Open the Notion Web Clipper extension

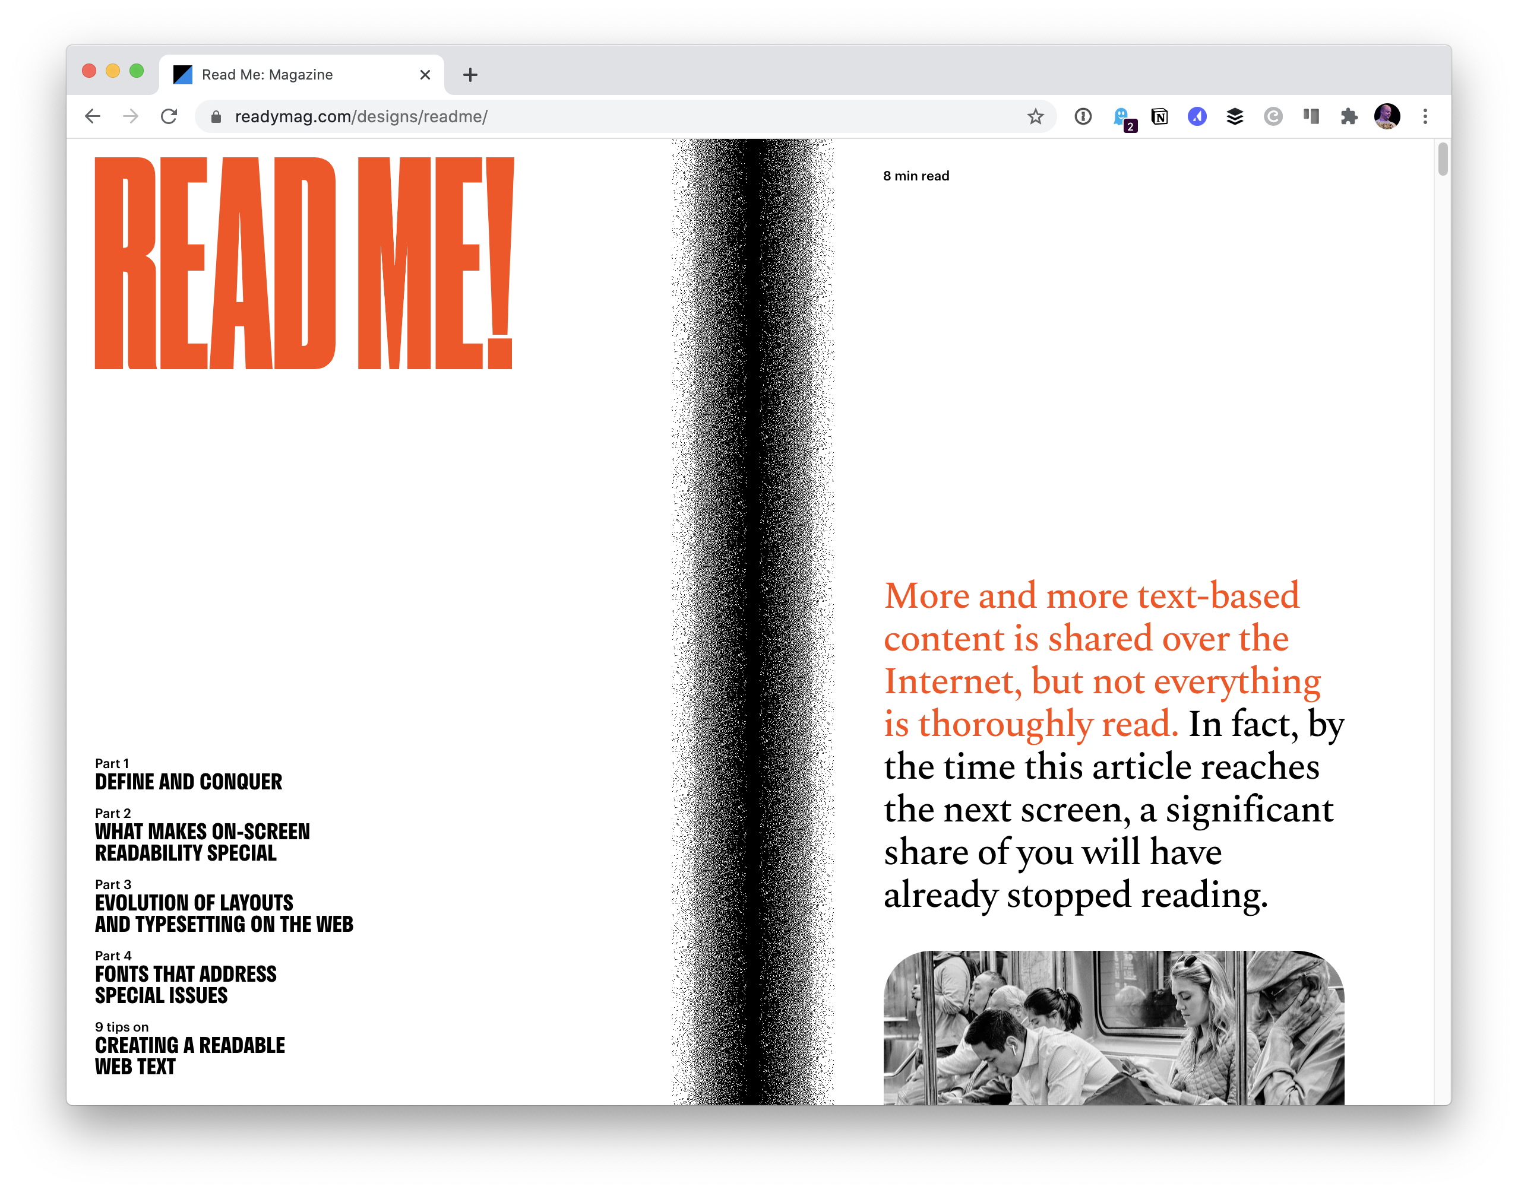(1159, 117)
